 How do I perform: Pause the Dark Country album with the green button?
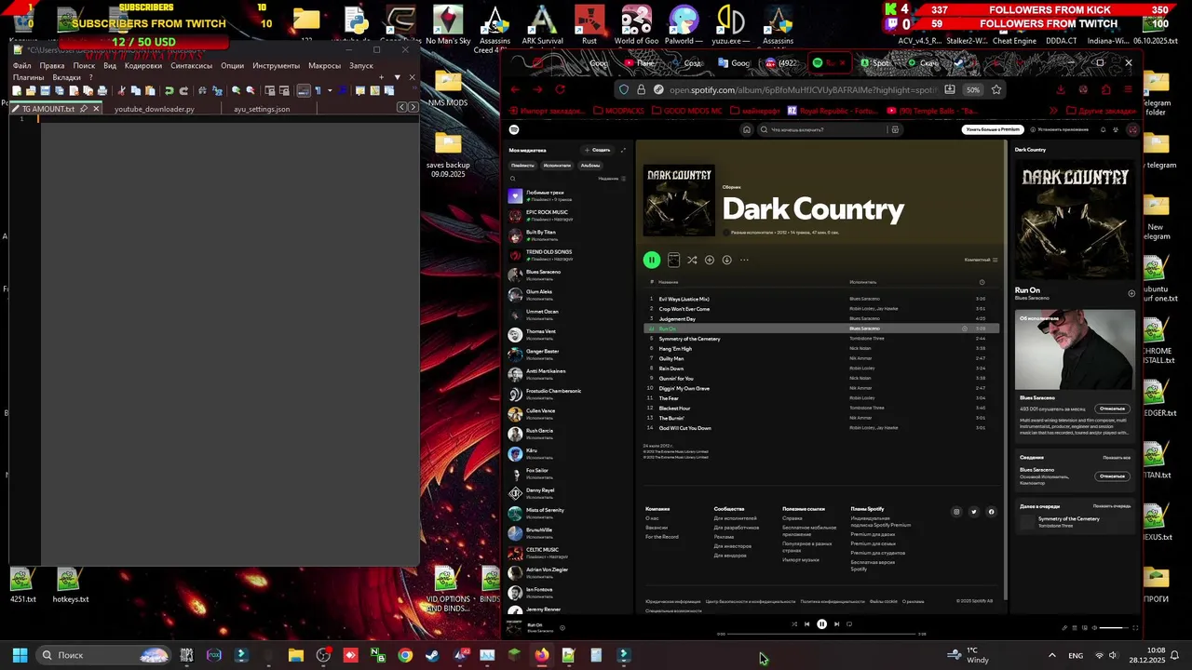pos(652,261)
